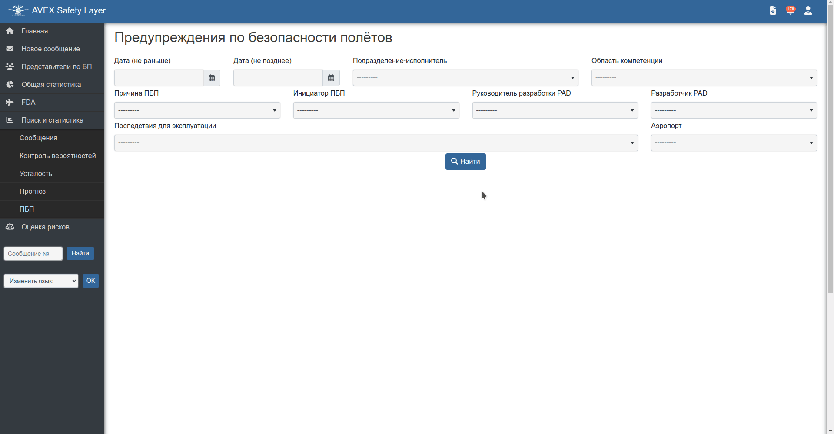Viewport: 834px width, 434px height.
Task: Select Контроль вероятностей in sidebar
Action: click(57, 156)
